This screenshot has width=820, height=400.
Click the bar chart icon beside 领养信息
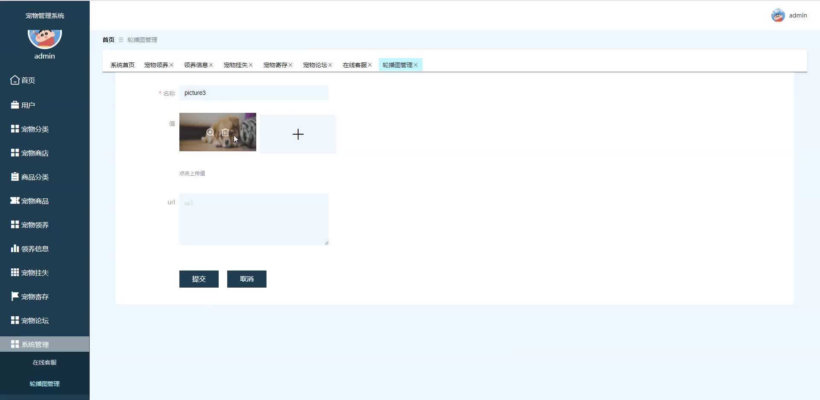tap(15, 248)
